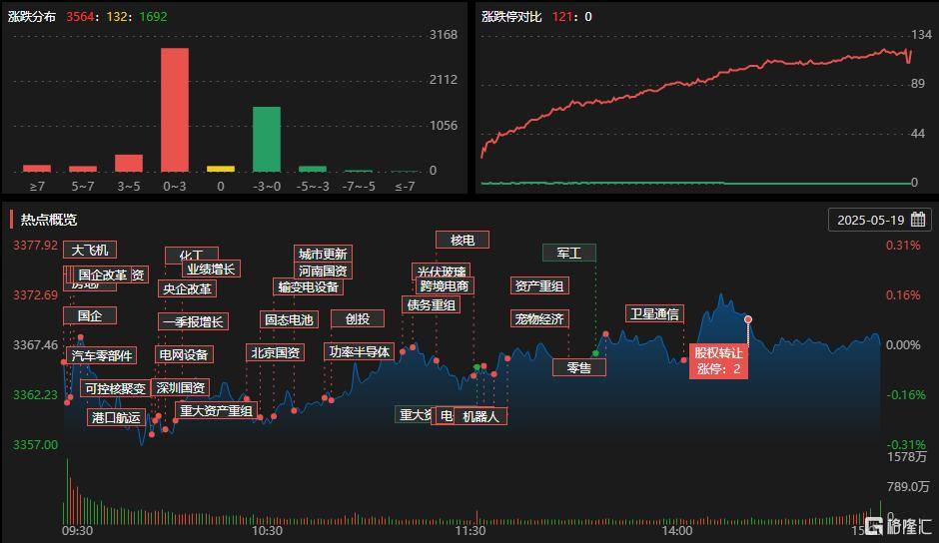
Task: Click the 城市更新 hotspot label
Action: click(x=323, y=254)
